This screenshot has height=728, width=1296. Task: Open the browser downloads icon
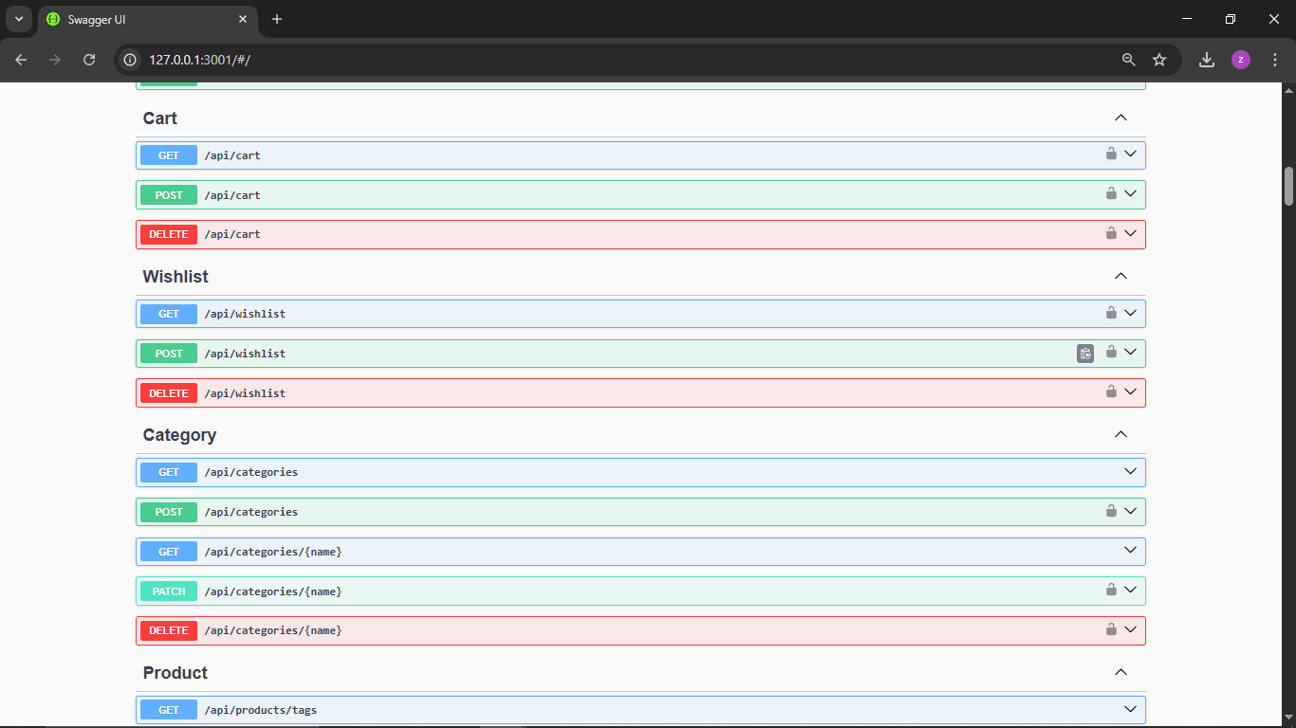click(1207, 60)
